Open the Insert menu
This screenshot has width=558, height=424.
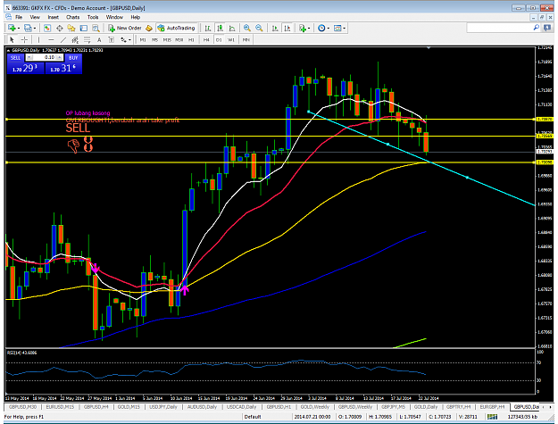point(54,17)
